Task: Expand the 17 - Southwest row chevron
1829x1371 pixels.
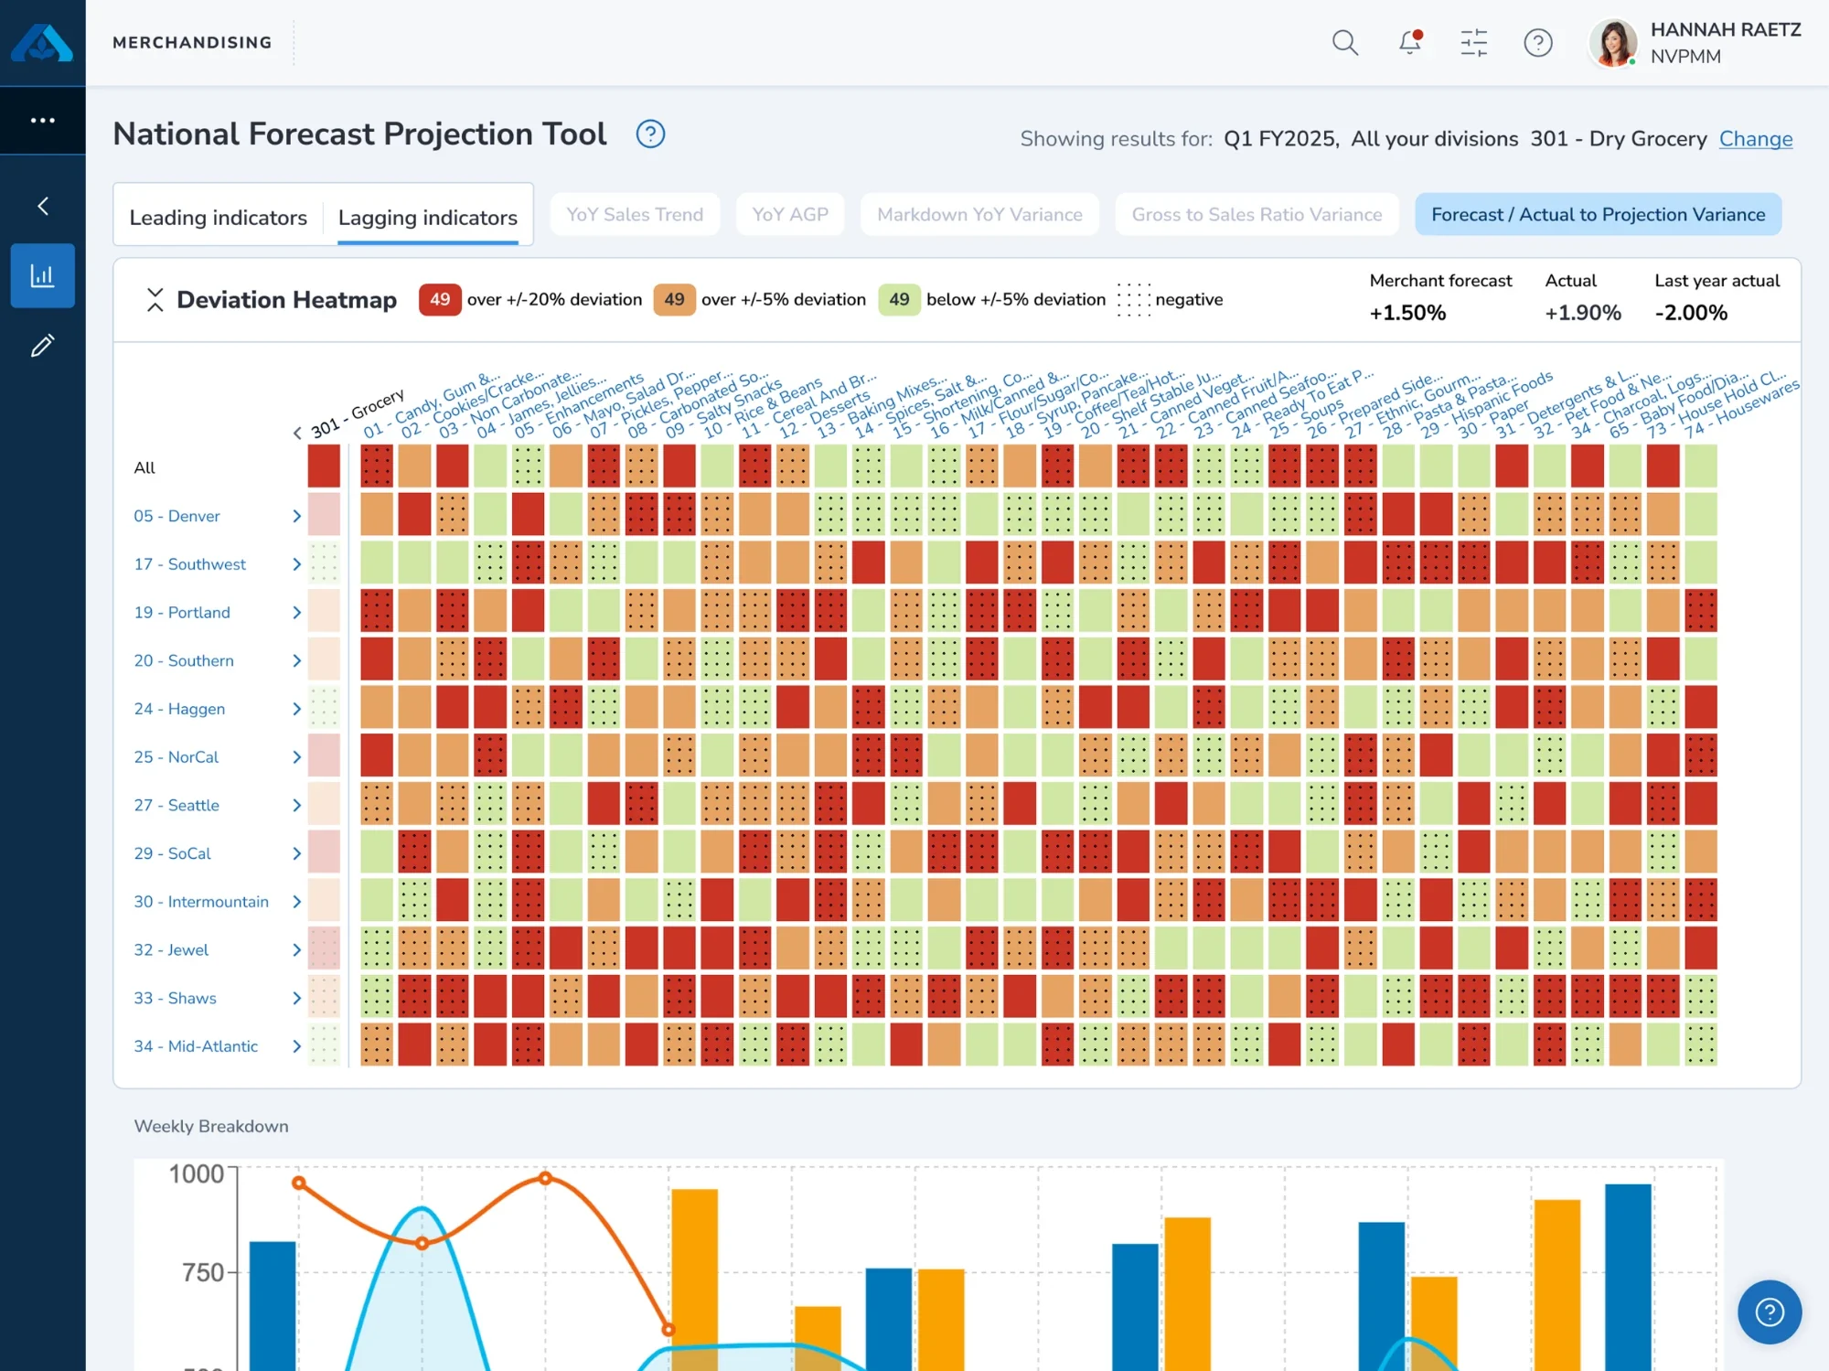Action: [x=296, y=564]
